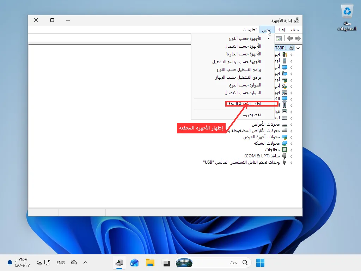The width and height of the screenshot is (361, 271).
Task: Select the منافذ (COM & LPT) tree row
Action: click(266, 156)
